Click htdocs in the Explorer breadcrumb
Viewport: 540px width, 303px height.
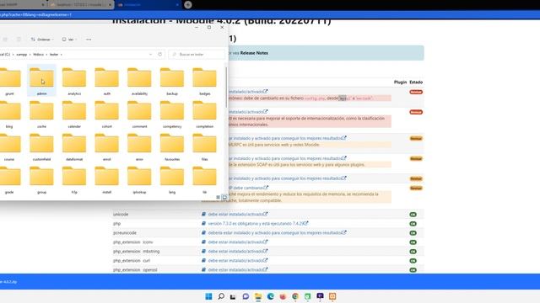click(38, 54)
